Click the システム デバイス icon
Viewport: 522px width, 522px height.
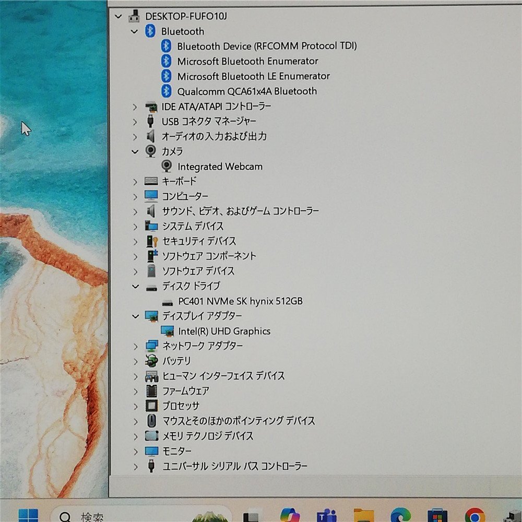point(151,226)
